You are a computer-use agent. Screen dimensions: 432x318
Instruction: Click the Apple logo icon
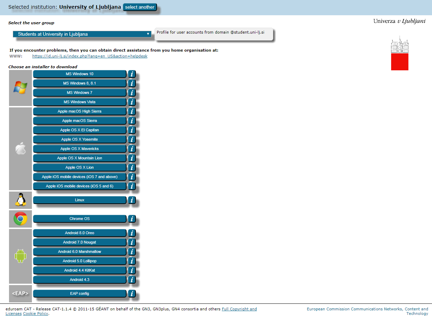point(20,149)
